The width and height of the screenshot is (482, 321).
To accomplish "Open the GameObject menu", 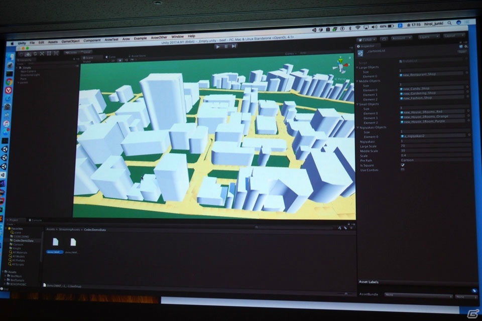I will 70,41.
